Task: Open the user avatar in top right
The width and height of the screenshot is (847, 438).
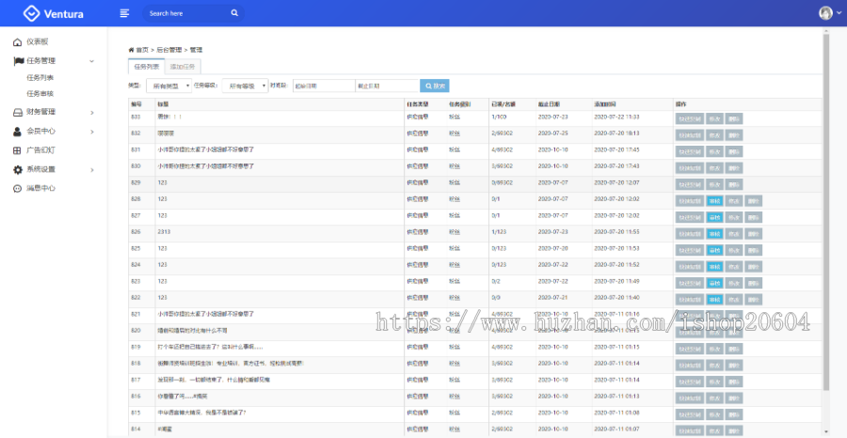Action: (825, 13)
